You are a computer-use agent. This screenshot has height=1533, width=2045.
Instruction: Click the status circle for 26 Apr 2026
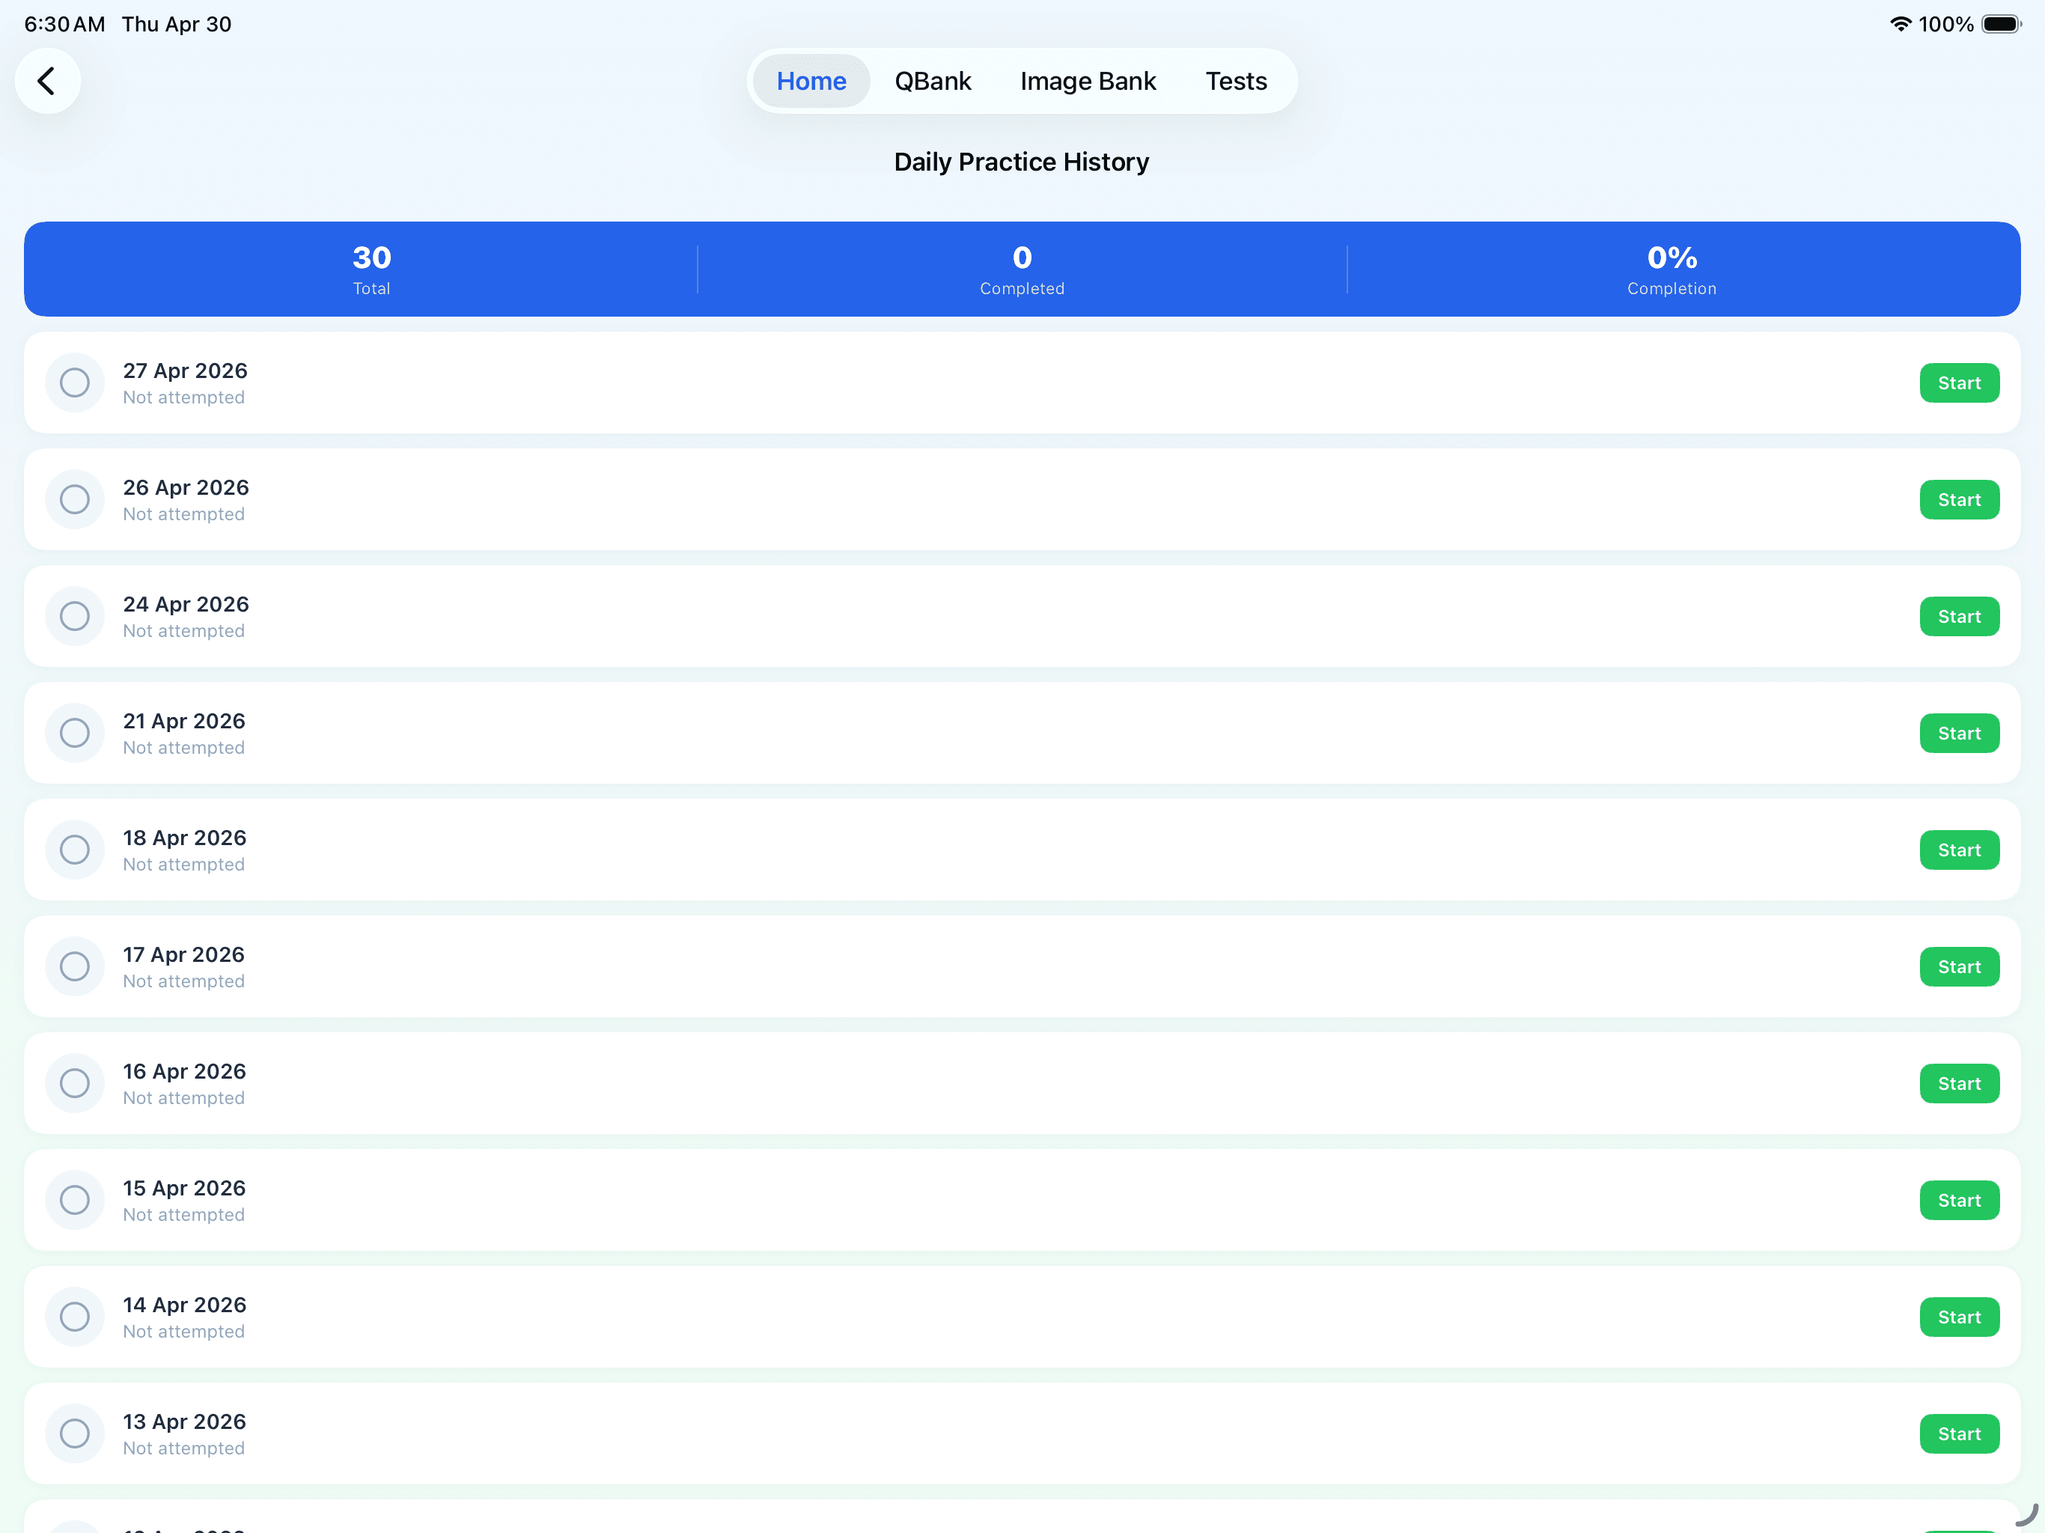[75, 499]
